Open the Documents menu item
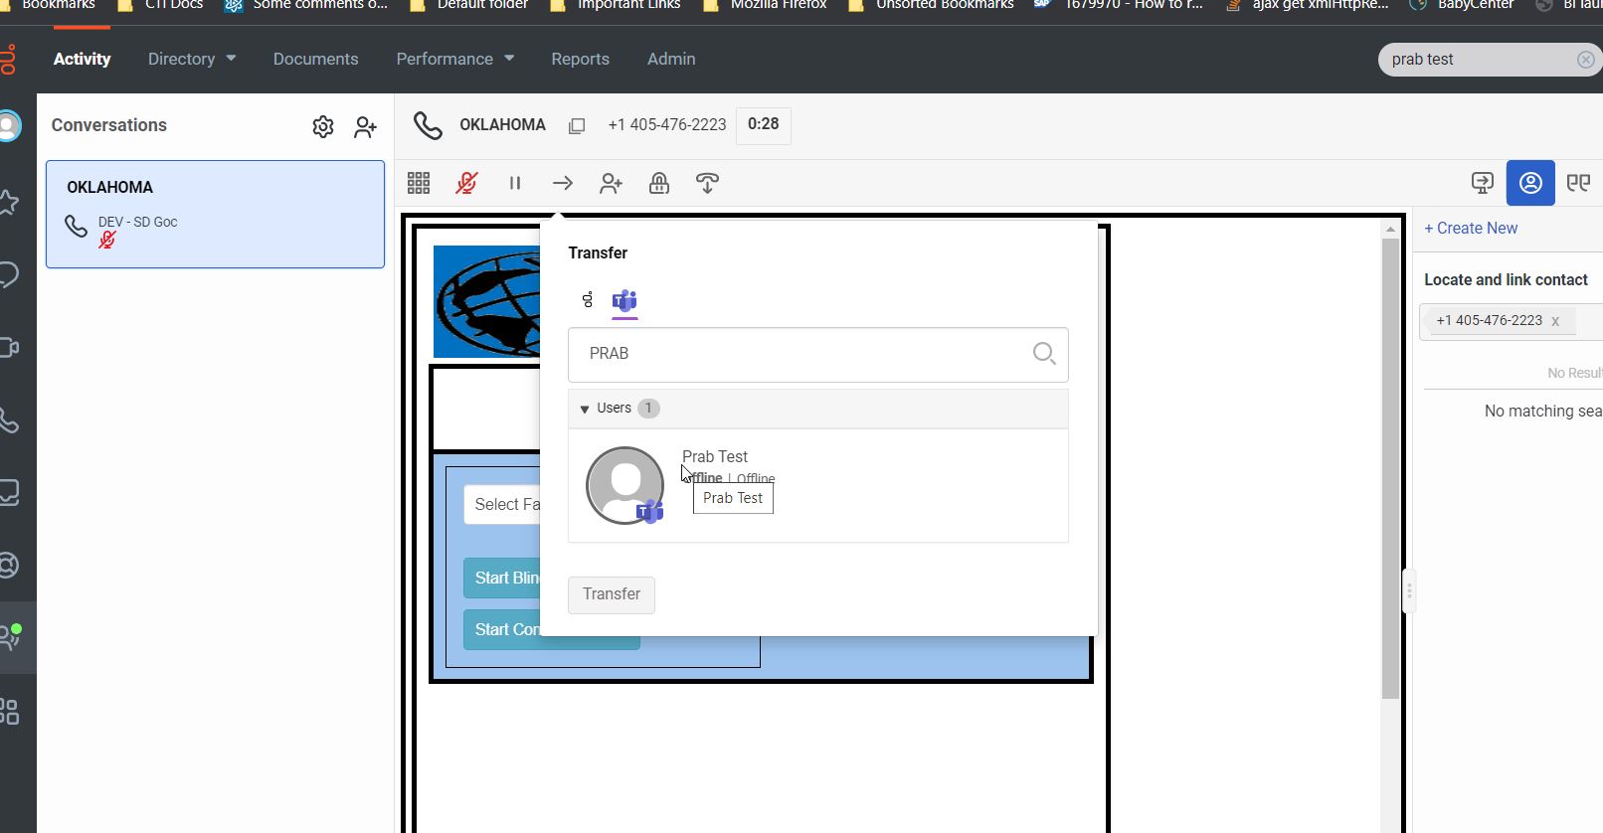Viewport: 1603px width, 833px height. coord(315,59)
